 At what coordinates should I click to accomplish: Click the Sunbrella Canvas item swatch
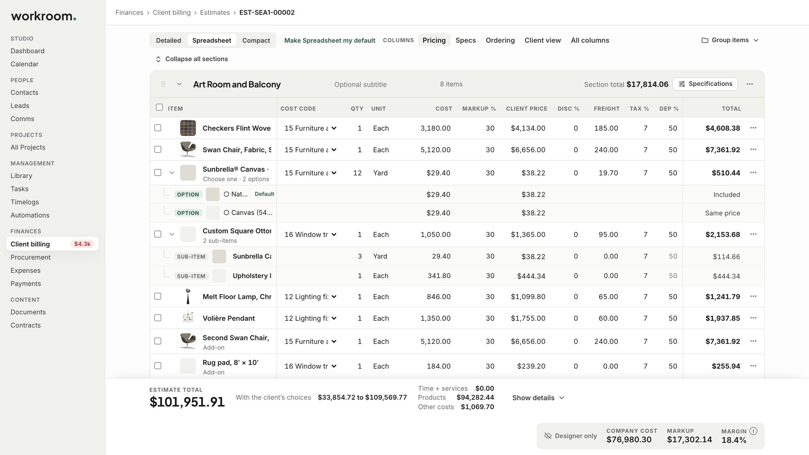point(188,173)
